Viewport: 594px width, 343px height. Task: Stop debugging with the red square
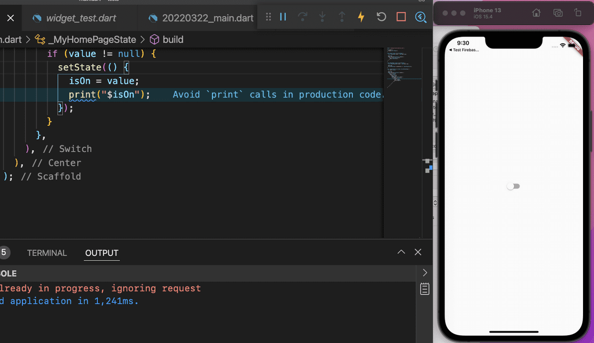click(402, 16)
